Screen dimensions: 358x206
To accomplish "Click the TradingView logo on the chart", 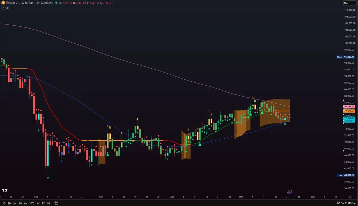I will pos(5,190).
